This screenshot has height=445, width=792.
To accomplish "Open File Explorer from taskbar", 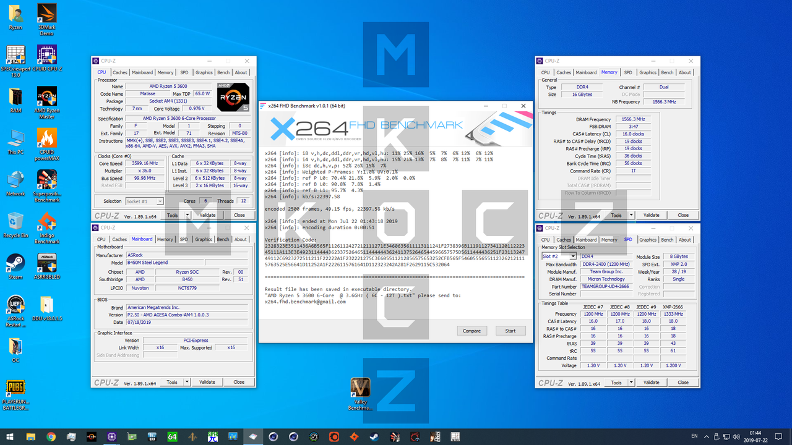I will 30,436.
